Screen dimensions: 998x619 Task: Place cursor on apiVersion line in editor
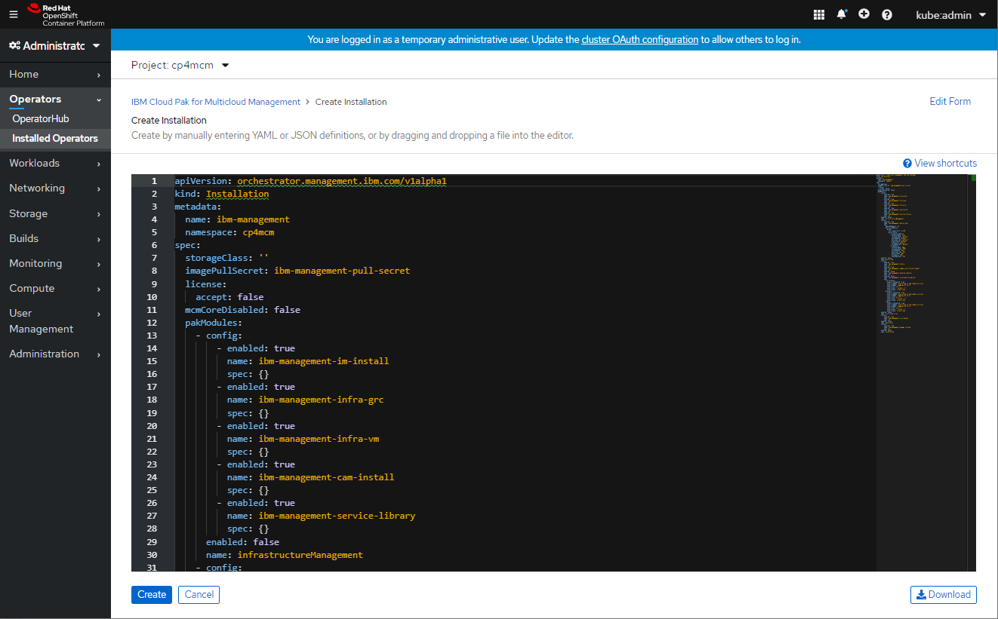311,181
